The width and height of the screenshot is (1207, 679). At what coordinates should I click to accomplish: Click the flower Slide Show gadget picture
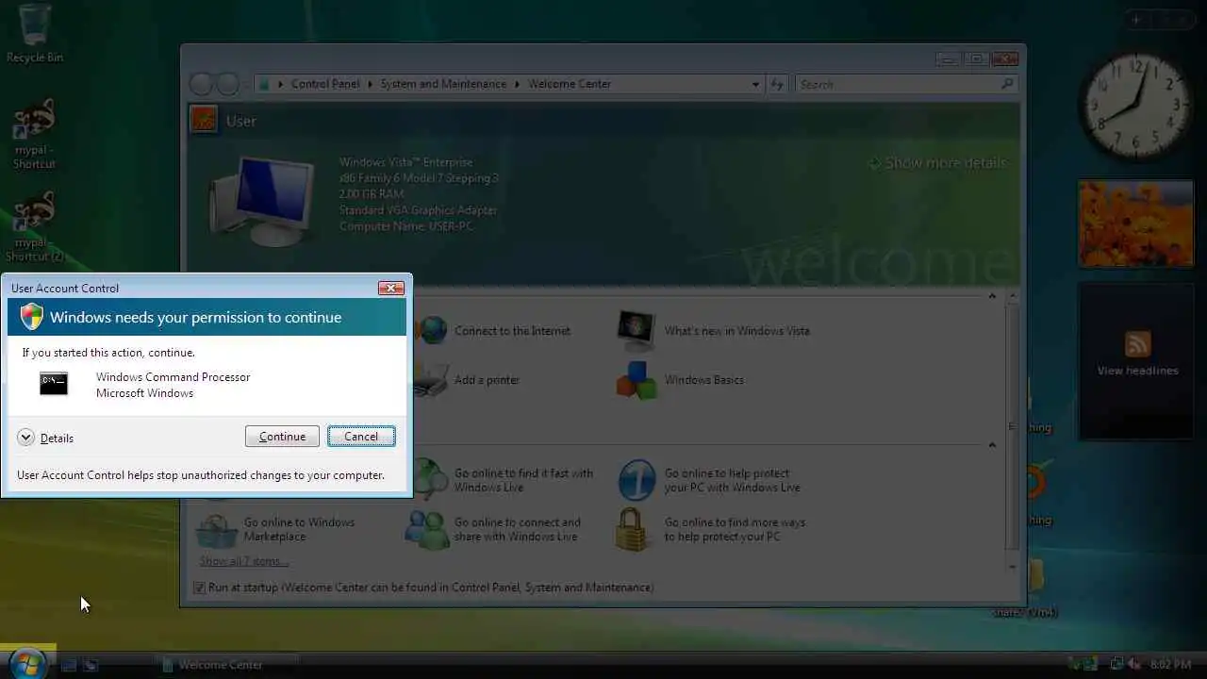tap(1136, 224)
